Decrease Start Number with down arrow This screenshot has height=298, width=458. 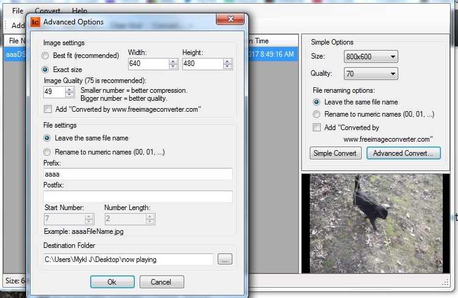tap(90, 222)
